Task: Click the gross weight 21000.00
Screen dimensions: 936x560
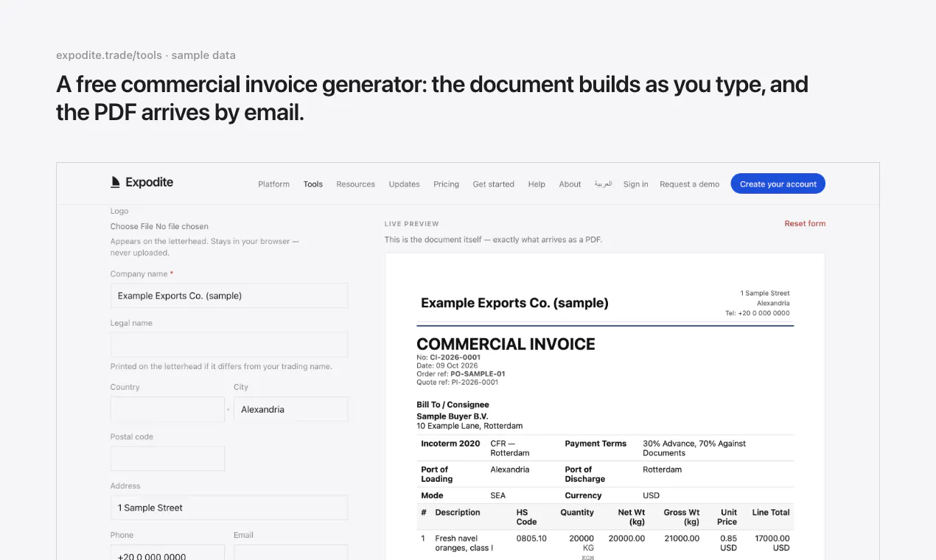Action: tap(682, 539)
